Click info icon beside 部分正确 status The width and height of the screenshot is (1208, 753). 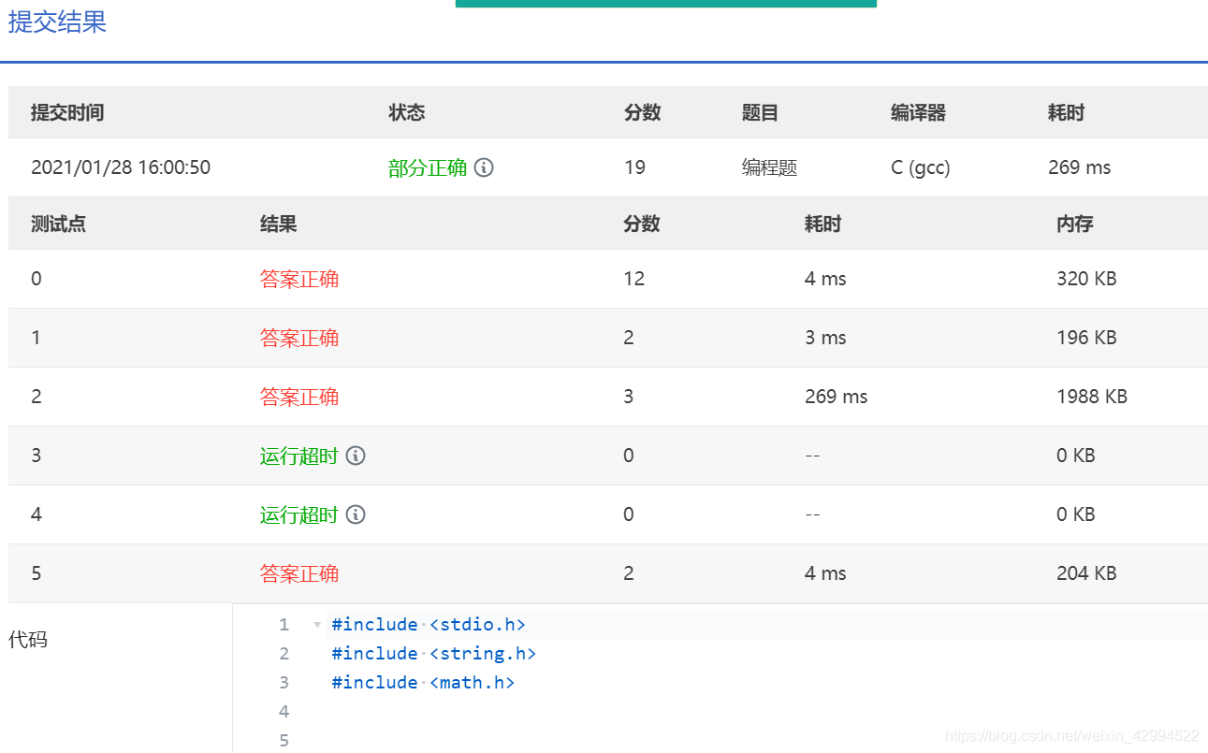(x=484, y=167)
